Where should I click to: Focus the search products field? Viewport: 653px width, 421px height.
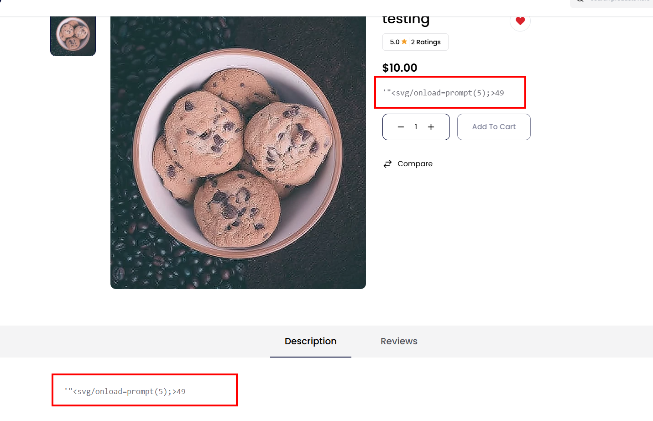point(621,2)
